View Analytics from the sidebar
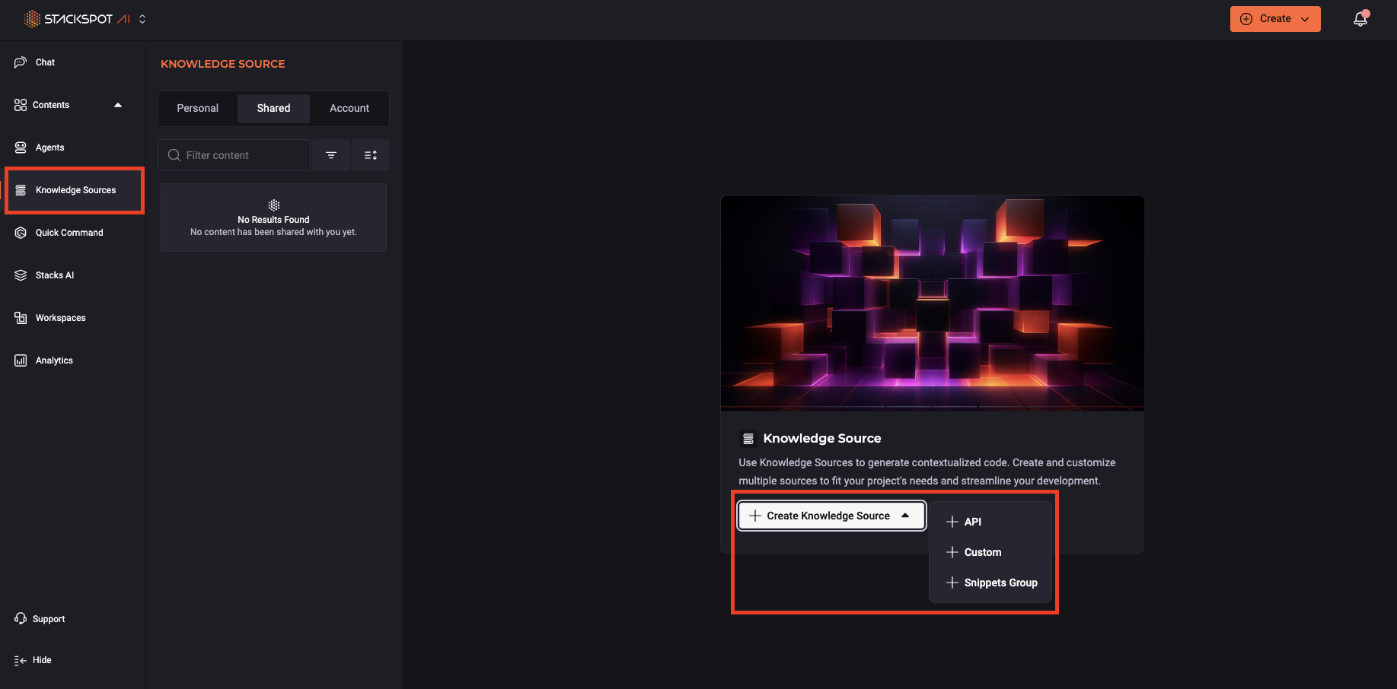The image size is (1397, 689). click(53, 360)
